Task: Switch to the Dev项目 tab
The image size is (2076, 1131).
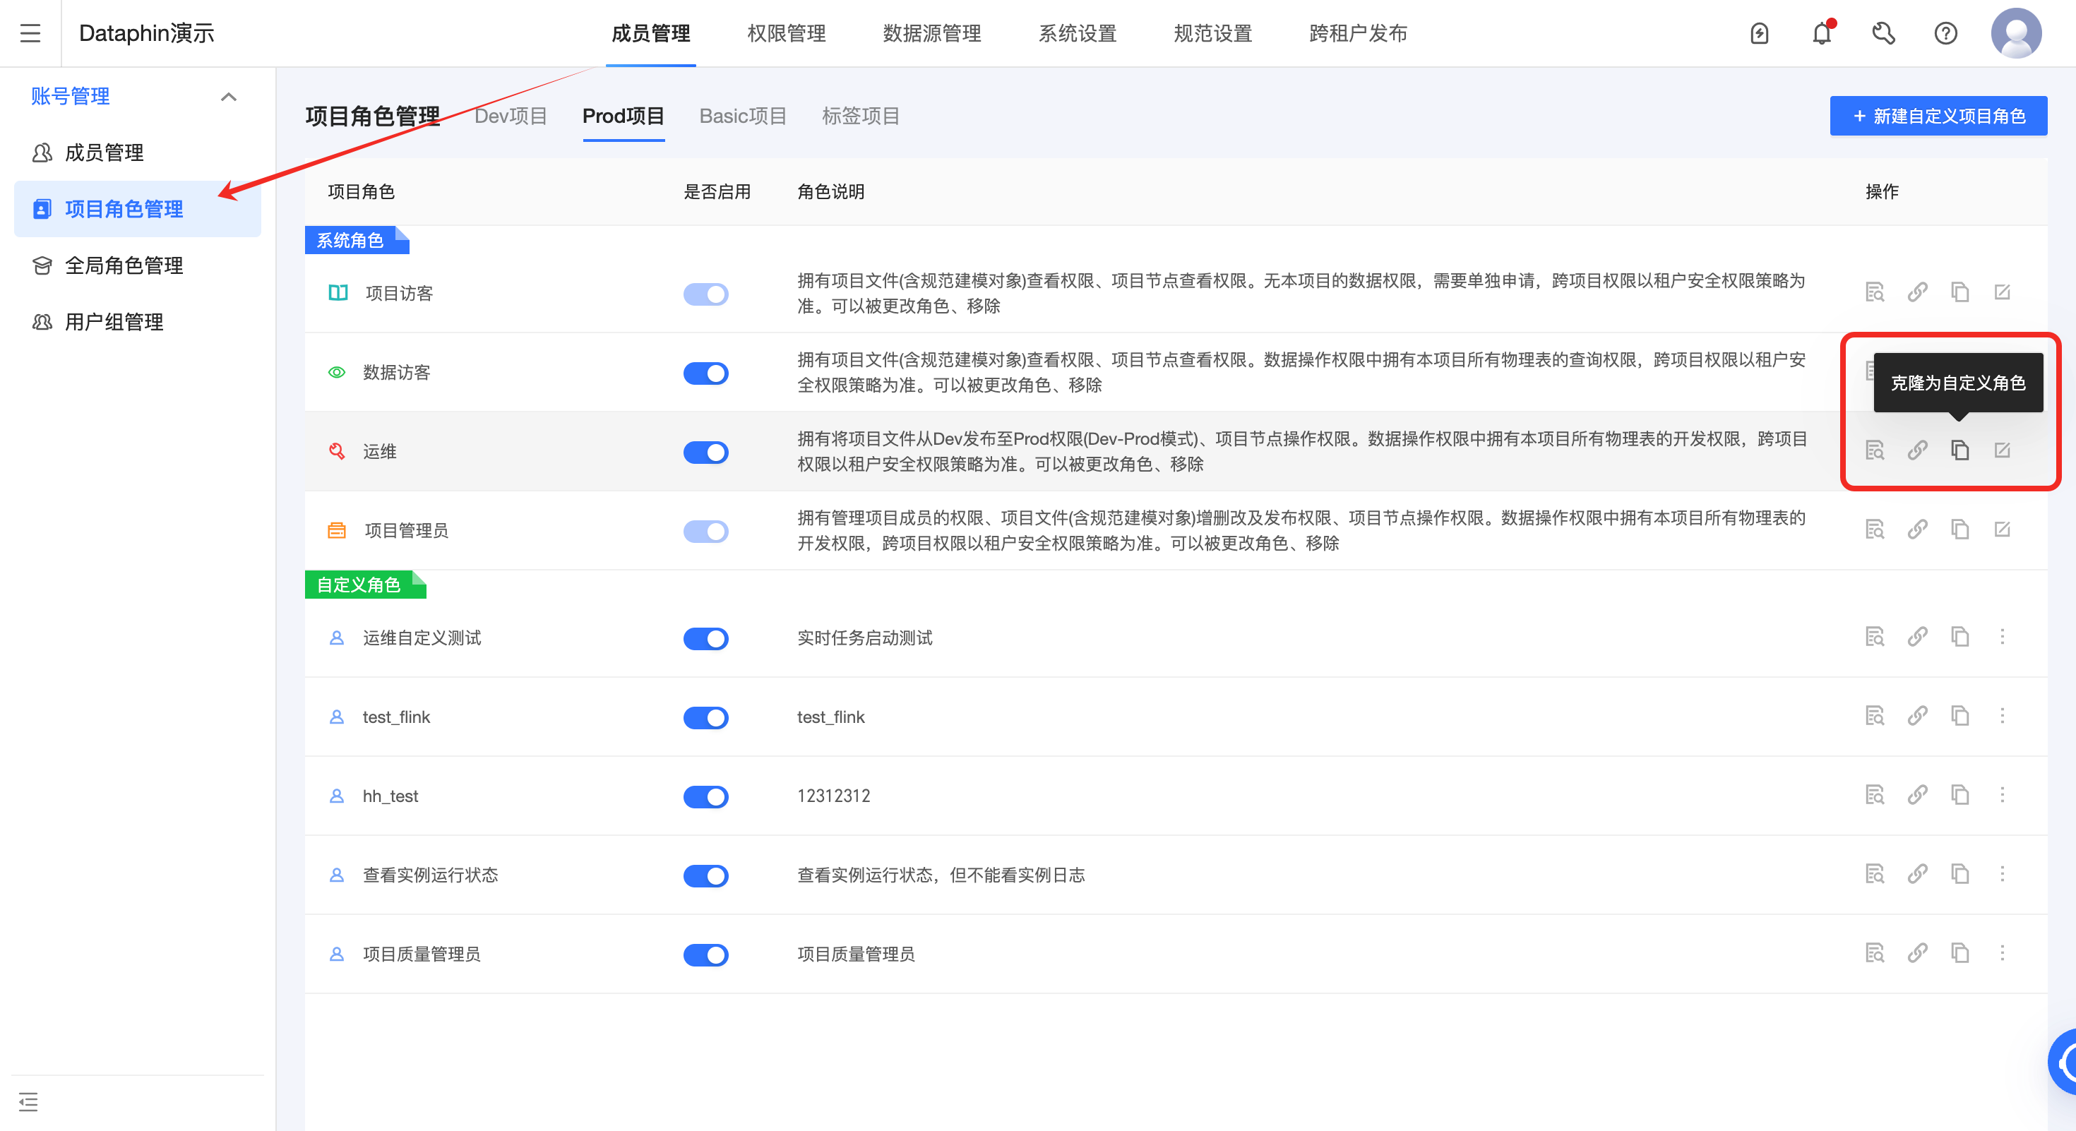Action: click(x=510, y=116)
